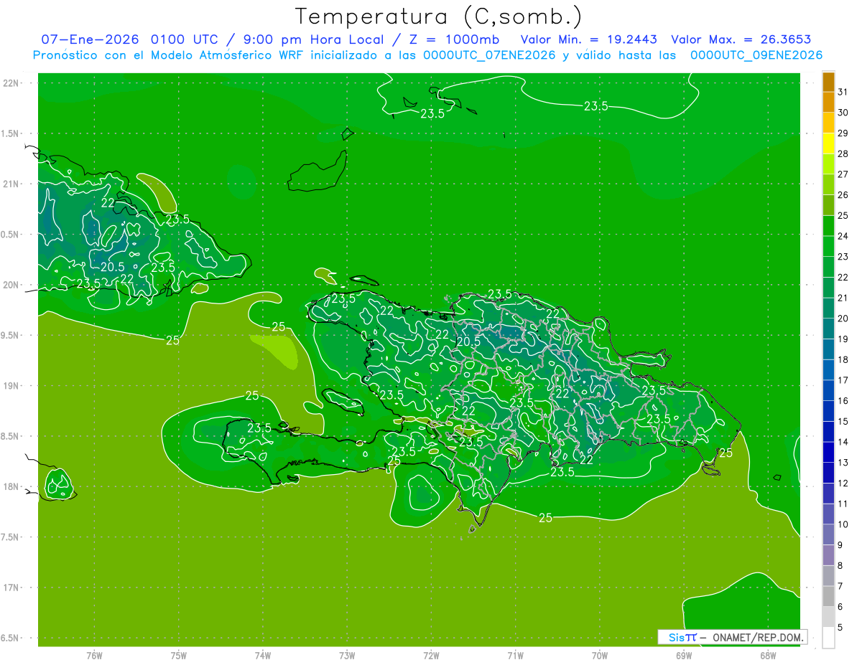The height and width of the screenshot is (665, 862).
Task: Click the white swatch at the legend bottom
Action: pyautogui.click(x=828, y=637)
